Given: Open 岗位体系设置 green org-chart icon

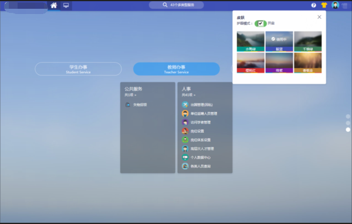Looking at the screenshot, I should click(x=185, y=140).
